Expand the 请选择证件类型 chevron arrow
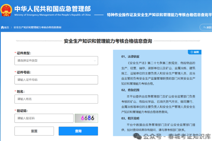The image size is (212, 141). 95,61
